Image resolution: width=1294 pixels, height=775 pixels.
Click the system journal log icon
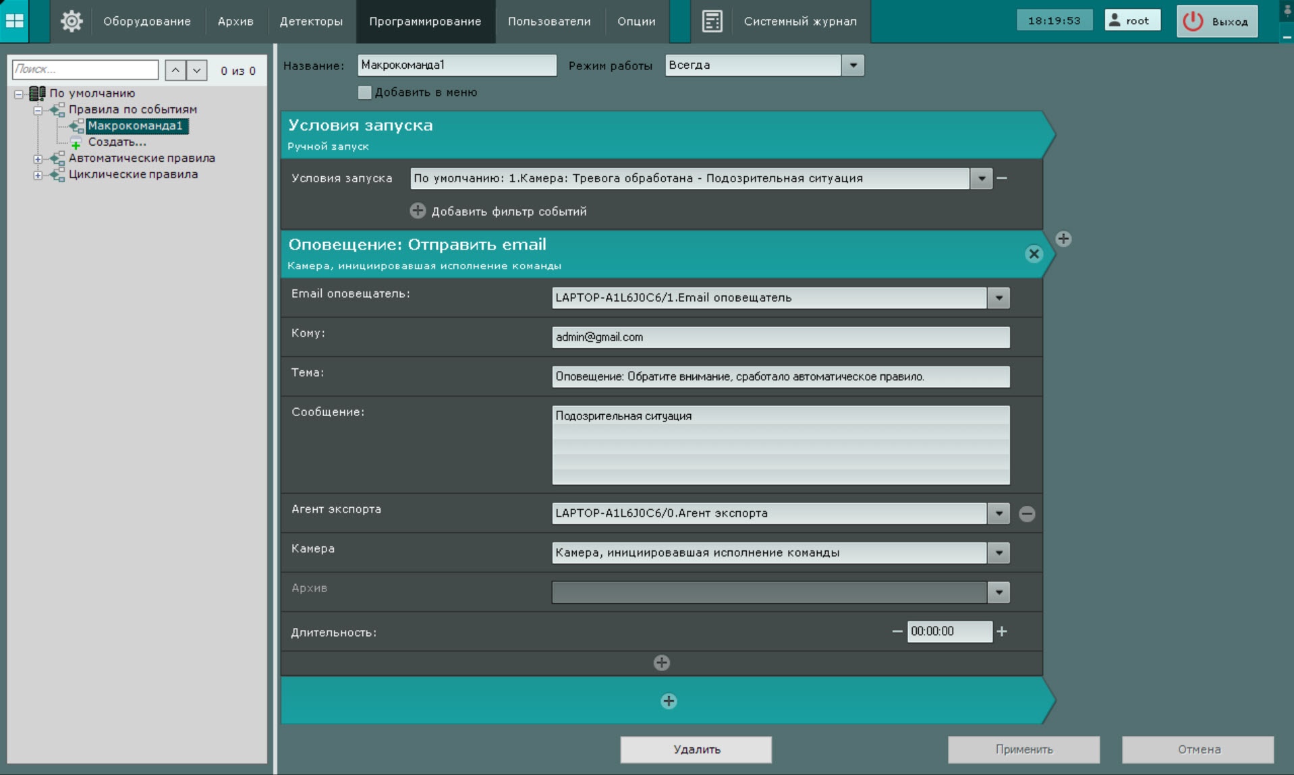(x=712, y=22)
